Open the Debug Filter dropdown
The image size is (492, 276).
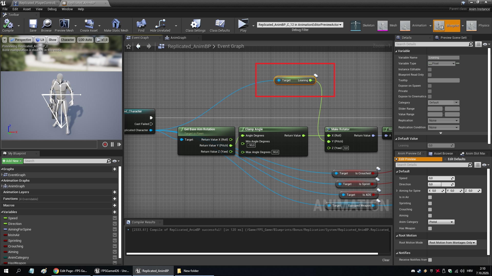pos(300,25)
